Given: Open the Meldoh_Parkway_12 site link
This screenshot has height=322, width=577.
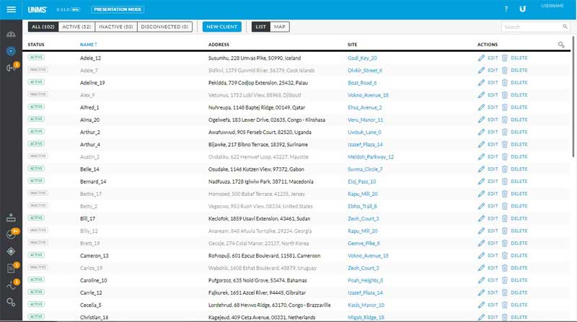Looking at the screenshot, I should 371,157.
